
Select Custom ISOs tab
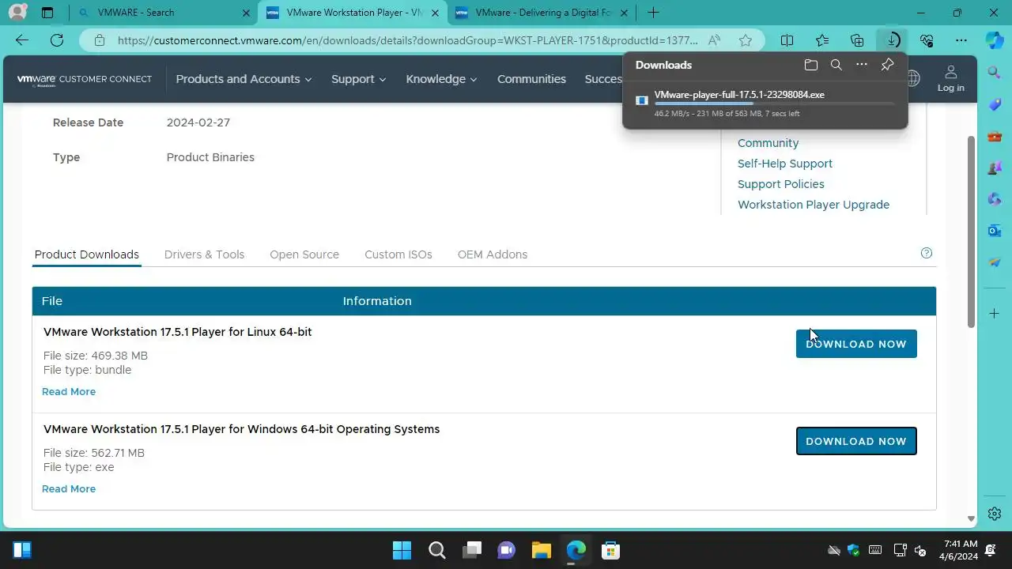coord(398,254)
